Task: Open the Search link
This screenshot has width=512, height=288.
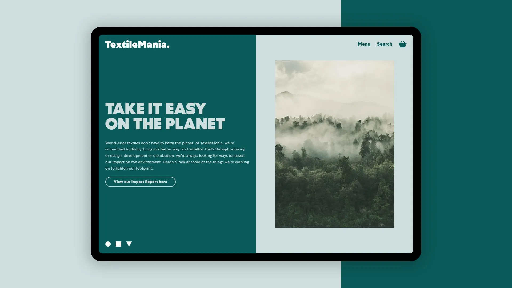Action: [x=384, y=44]
